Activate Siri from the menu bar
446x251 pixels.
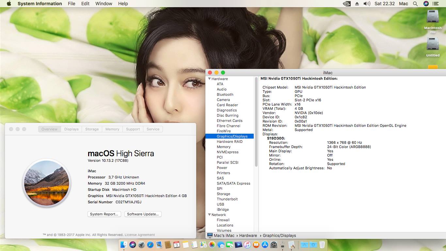[425, 4]
